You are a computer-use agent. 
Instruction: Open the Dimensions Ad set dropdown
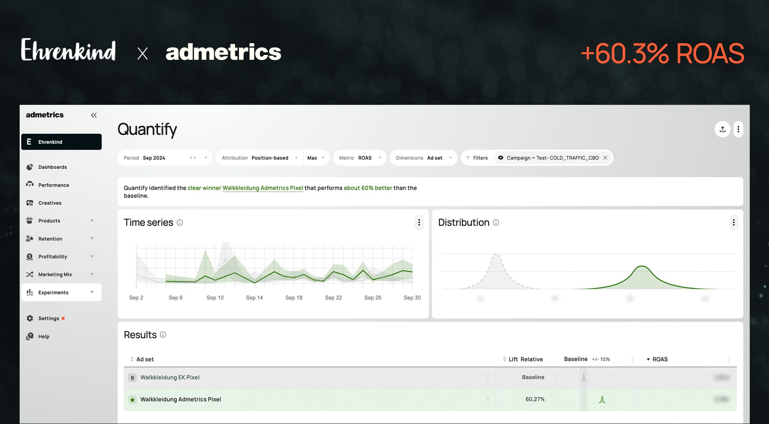(x=423, y=158)
